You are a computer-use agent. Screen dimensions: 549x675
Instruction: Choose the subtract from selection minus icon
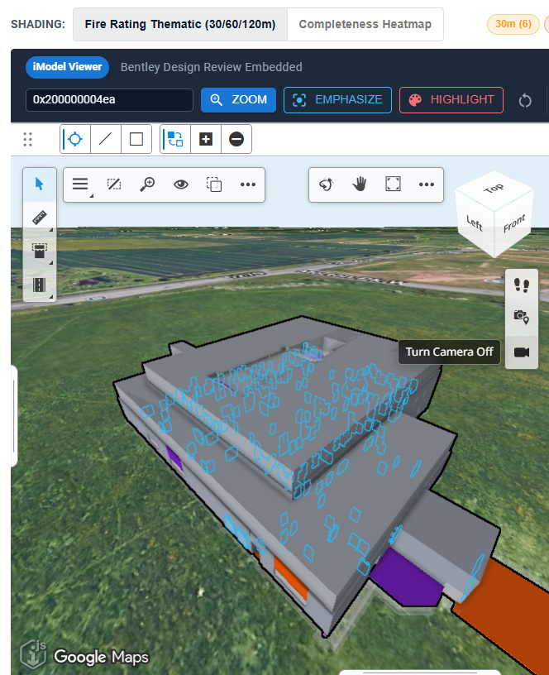click(236, 139)
